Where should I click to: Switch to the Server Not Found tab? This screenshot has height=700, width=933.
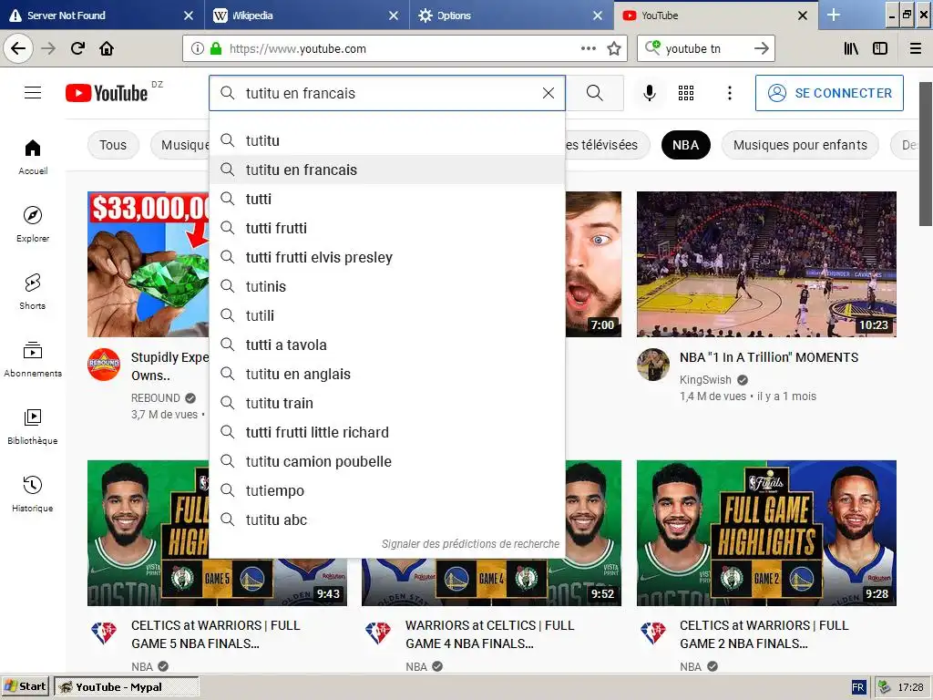(x=100, y=15)
